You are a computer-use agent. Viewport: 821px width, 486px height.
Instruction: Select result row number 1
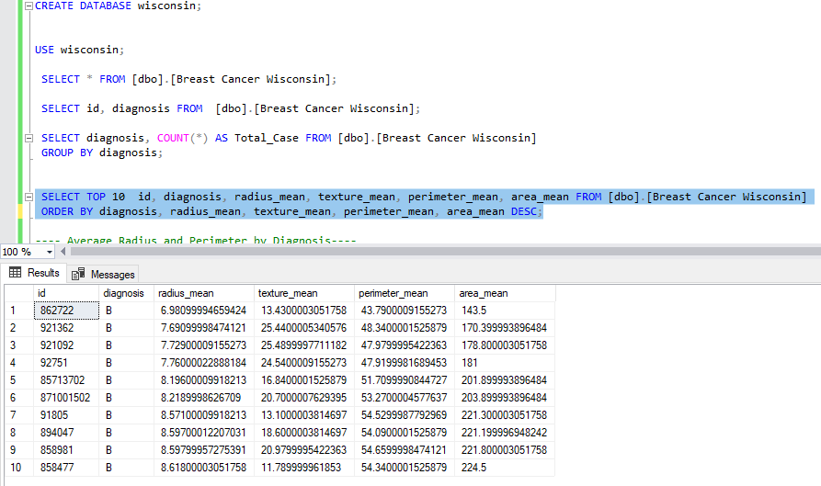[19, 311]
